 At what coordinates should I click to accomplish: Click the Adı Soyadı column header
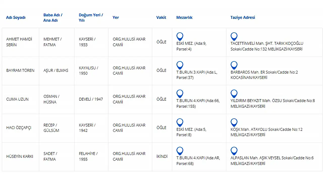[x=16, y=18]
